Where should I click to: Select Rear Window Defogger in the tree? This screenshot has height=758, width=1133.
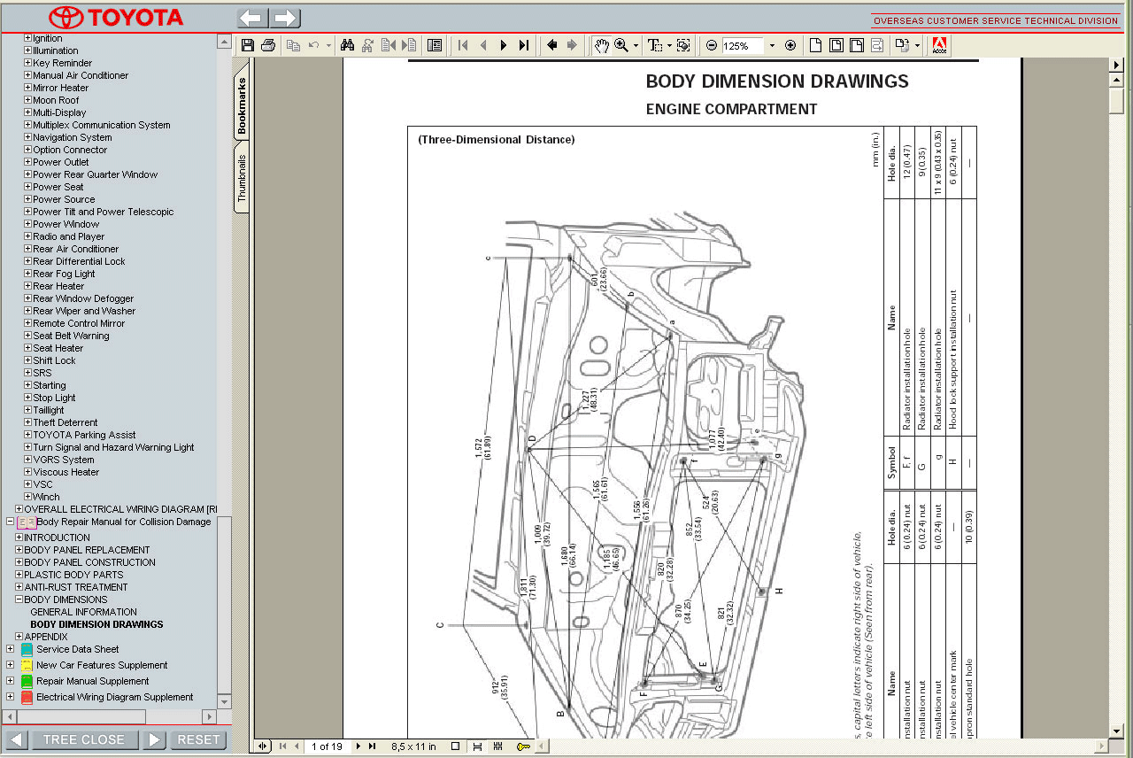click(x=83, y=298)
